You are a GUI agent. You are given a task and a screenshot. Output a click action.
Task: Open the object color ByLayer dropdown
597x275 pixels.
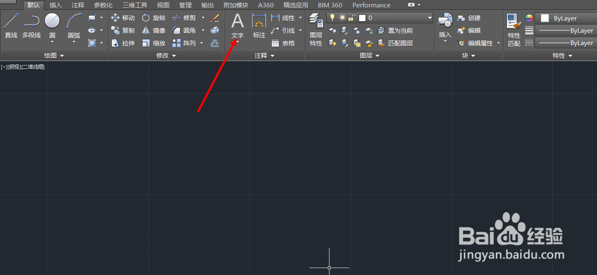566,18
